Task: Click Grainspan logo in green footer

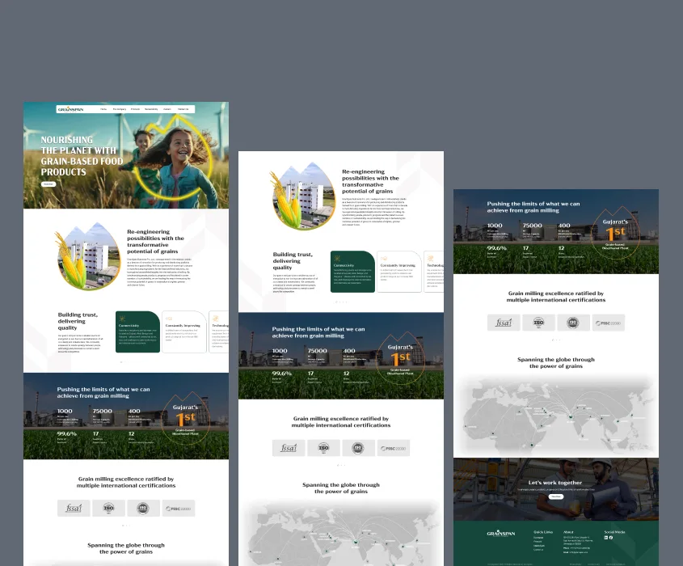Action: pos(501,534)
